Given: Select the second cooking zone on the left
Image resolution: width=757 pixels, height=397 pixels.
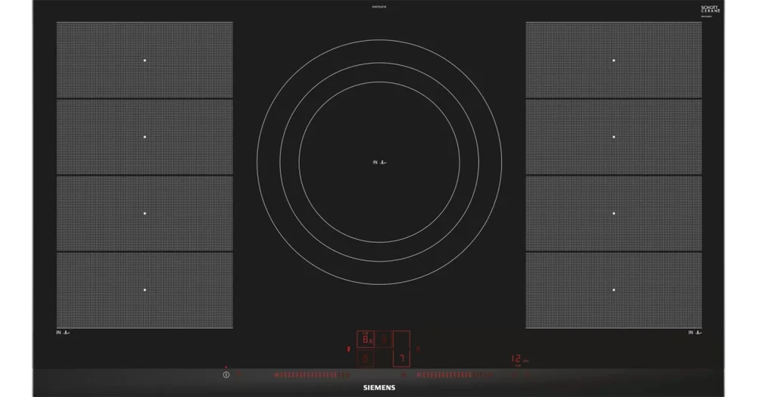Looking at the screenshot, I should pos(145,137).
